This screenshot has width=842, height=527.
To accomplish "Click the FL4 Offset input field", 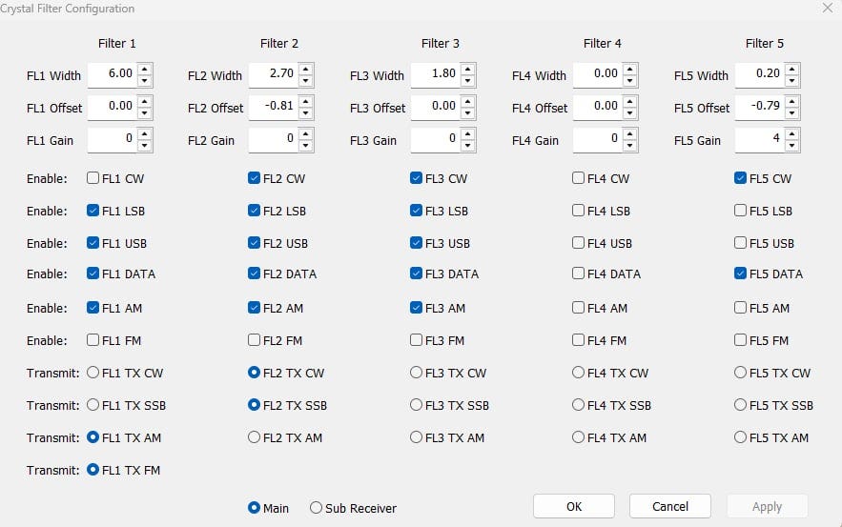I will 598,107.
